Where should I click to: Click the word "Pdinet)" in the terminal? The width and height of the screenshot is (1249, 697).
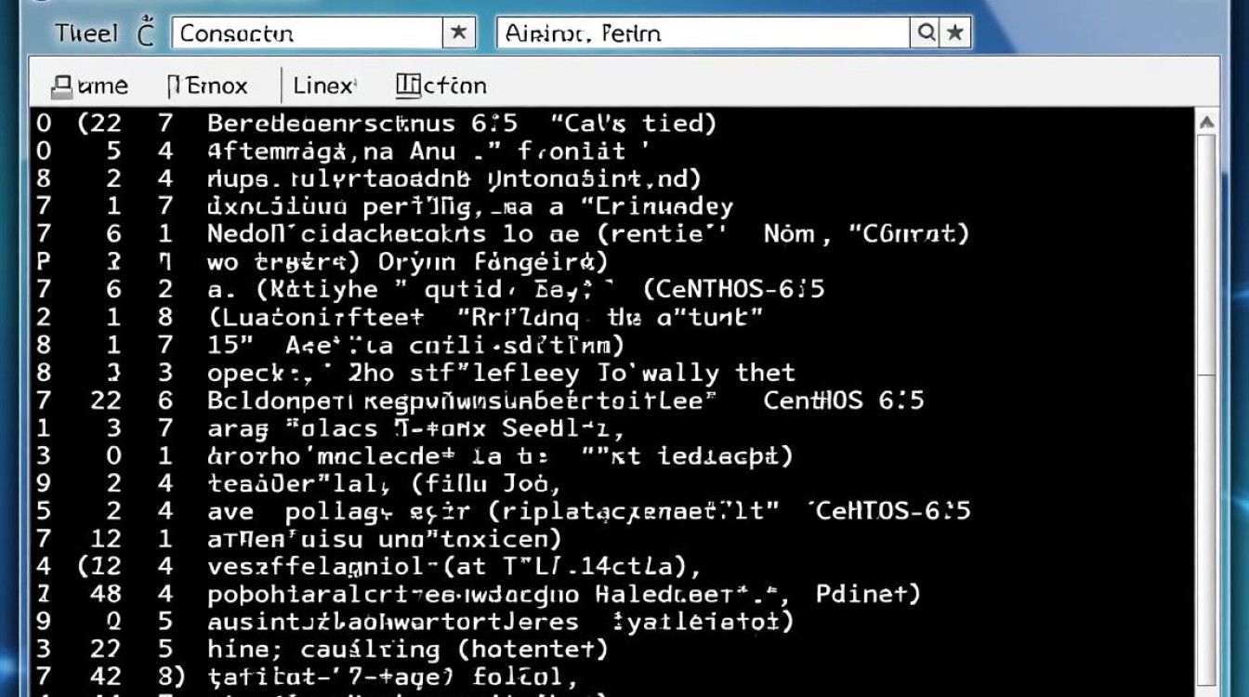pos(868,594)
